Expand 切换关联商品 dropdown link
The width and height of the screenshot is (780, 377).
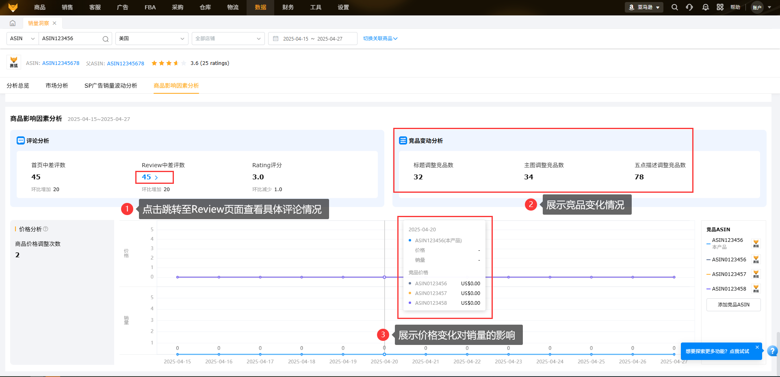coord(380,39)
